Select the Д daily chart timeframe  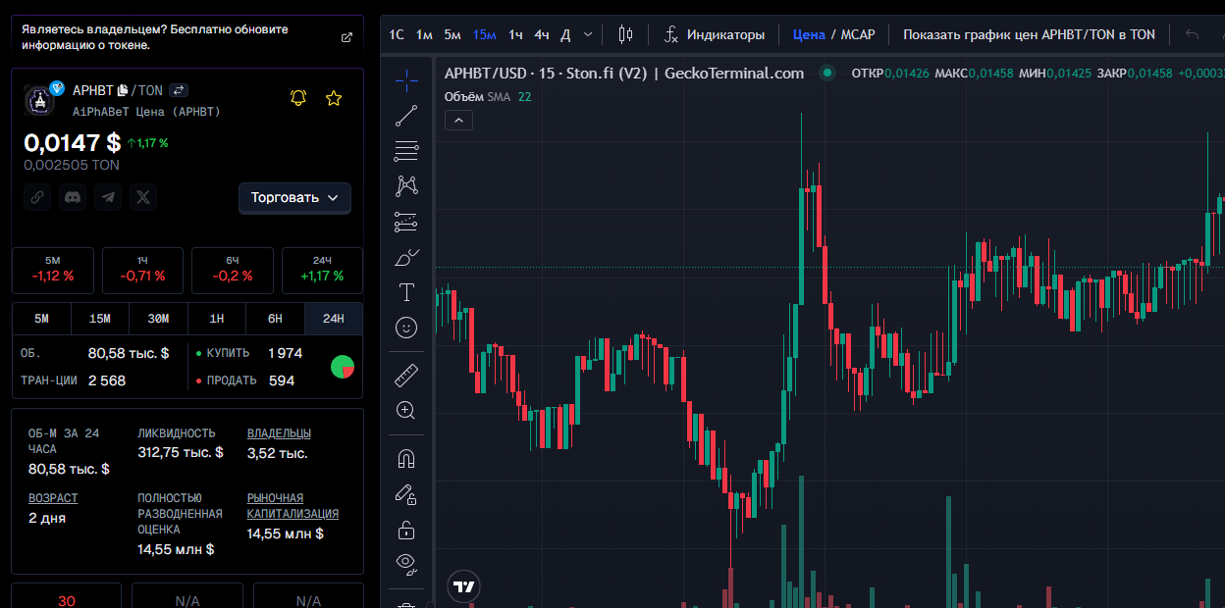[565, 34]
